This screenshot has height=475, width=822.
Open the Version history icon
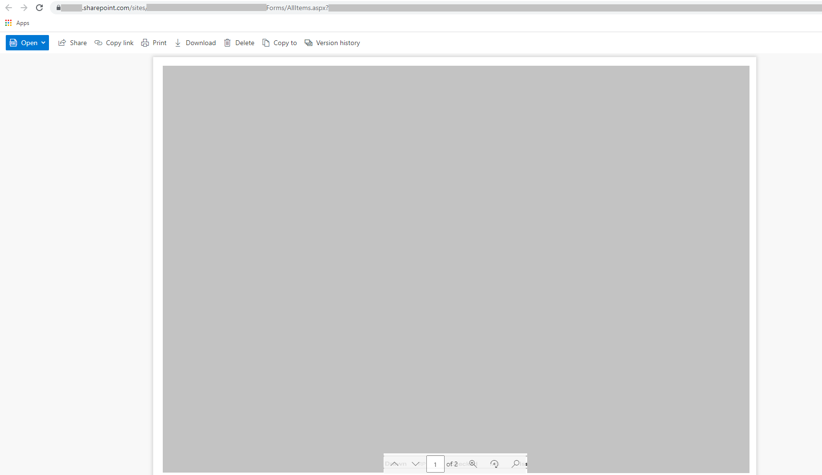(x=308, y=43)
